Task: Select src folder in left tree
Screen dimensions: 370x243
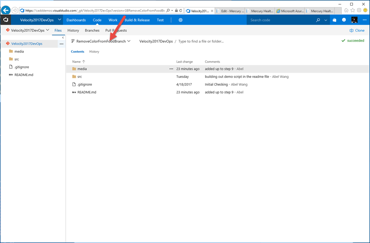Action: [x=17, y=59]
